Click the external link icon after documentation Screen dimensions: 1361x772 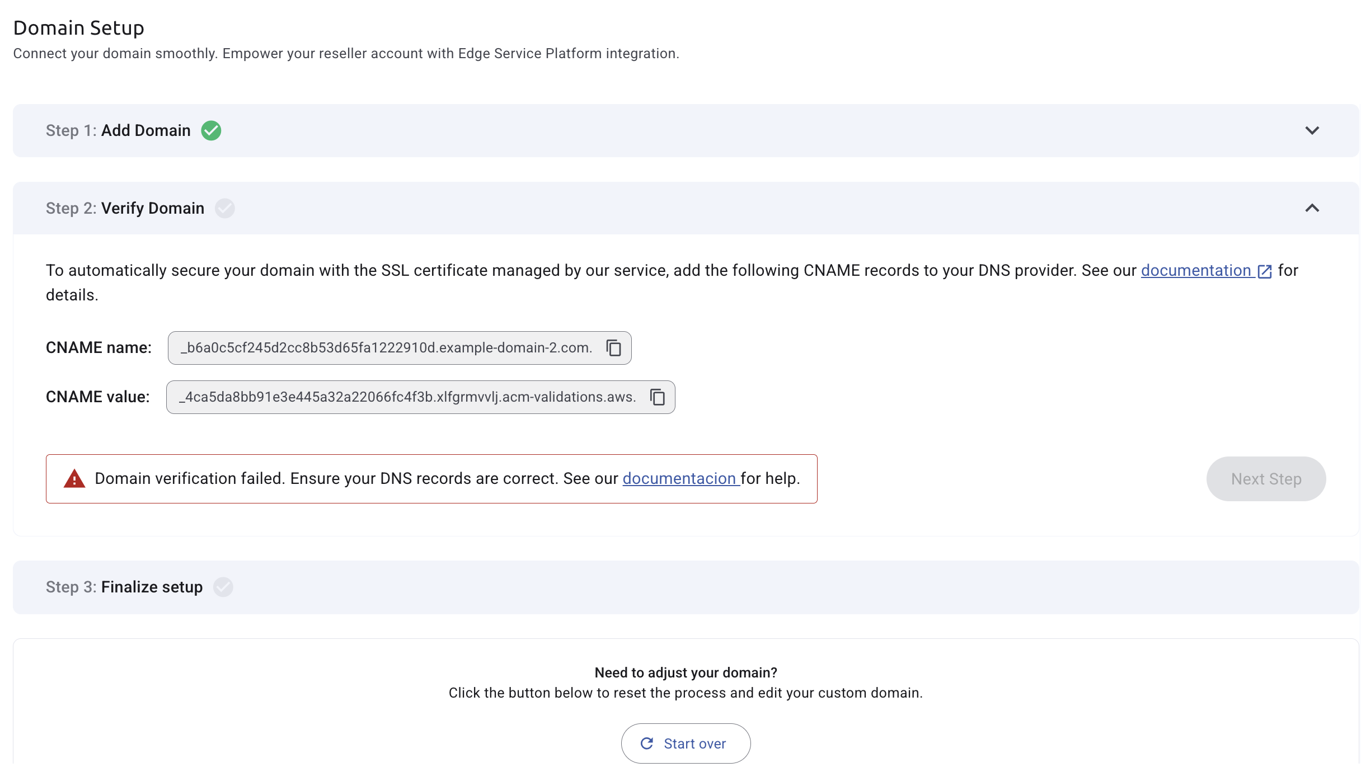(x=1264, y=271)
